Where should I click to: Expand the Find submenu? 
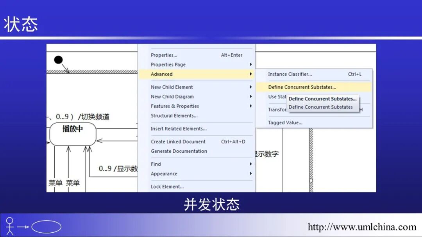pyautogui.click(x=155, y=164)
